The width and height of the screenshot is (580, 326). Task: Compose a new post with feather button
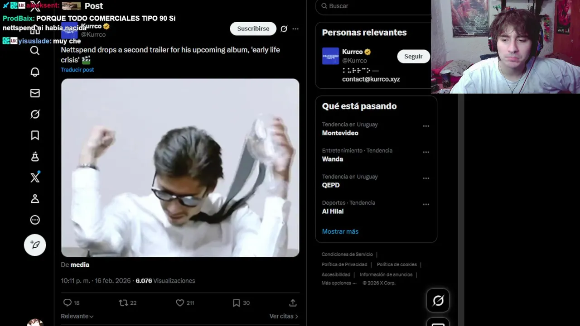35,245
